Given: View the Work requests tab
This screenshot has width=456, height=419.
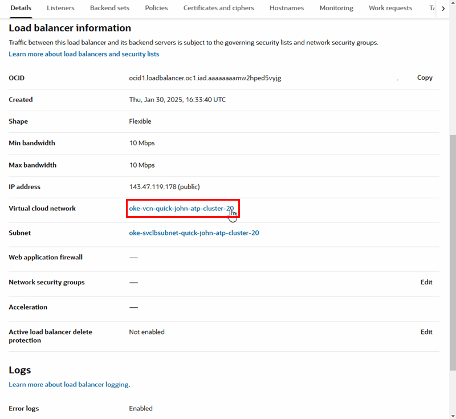Looking at the screenshot, I should tap(390, 8).
